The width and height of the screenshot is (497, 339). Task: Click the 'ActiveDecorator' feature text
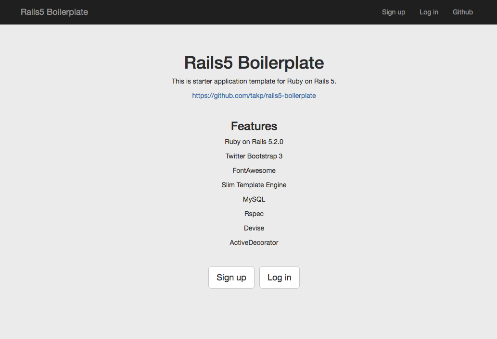254,242
